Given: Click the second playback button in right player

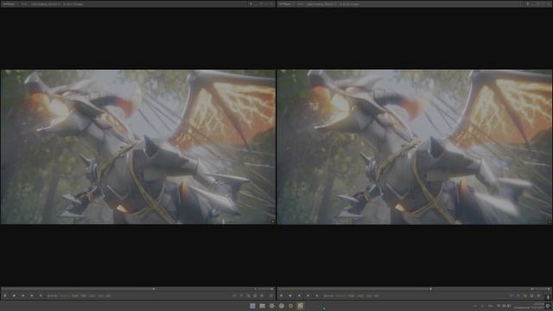Looking at the screenshot, I should point(290,295).
